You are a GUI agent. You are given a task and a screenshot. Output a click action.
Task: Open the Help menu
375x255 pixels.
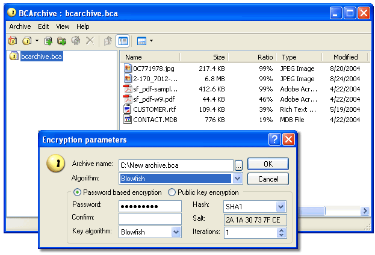(x=82, y=26)
